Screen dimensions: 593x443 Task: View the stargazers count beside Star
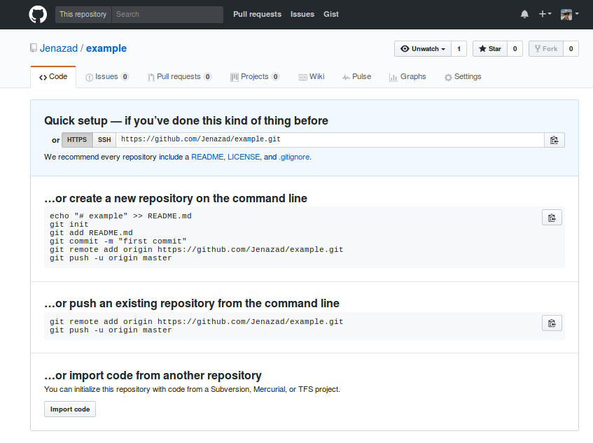(515, 49)
